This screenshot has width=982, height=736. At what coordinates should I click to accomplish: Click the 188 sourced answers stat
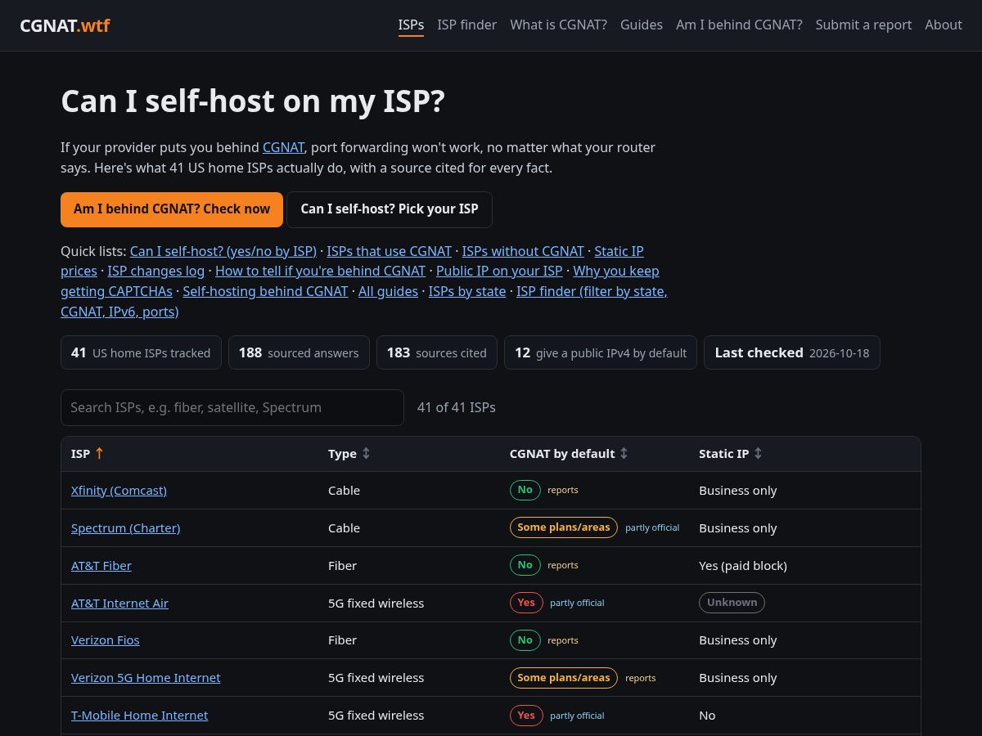(x=299, y=352)
